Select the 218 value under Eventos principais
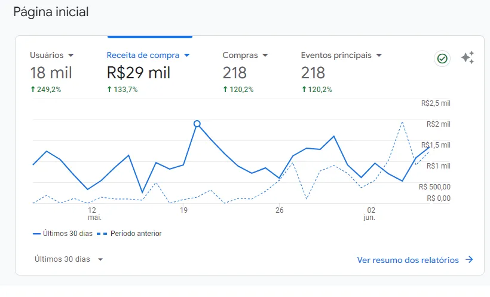Screen dimensions: 490x297 tap(313, 73)
